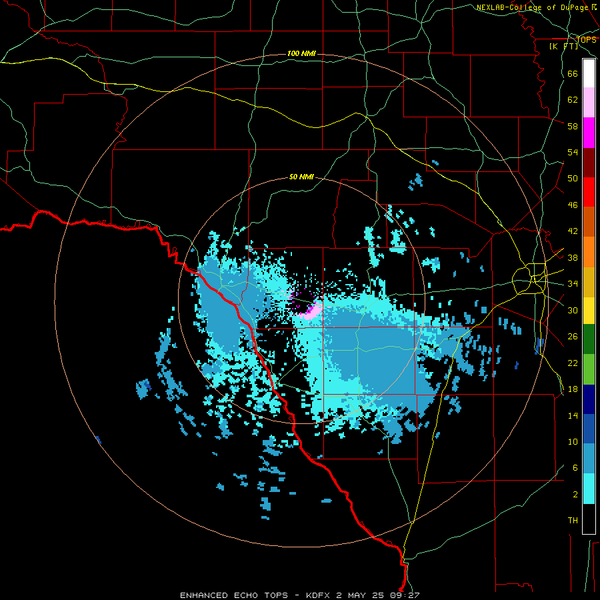Click the "58" legend value
Image resolution: width=600 pixels, height=600 pixels.
click(573, 126)
